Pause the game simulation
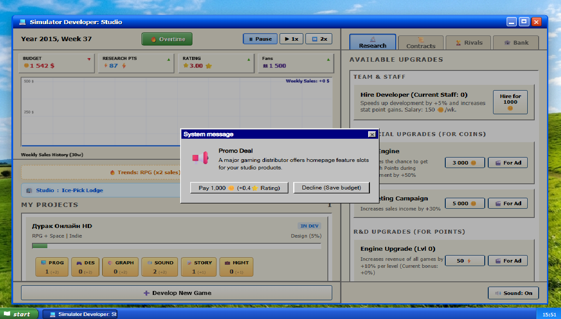 [x=260, y=39]
